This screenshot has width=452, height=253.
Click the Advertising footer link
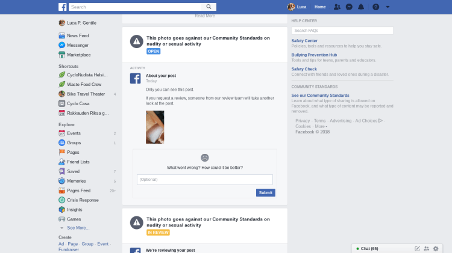(341, 121)
